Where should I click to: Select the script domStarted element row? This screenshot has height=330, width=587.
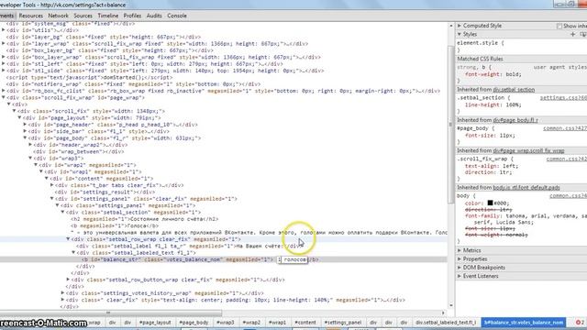point(89,77)
